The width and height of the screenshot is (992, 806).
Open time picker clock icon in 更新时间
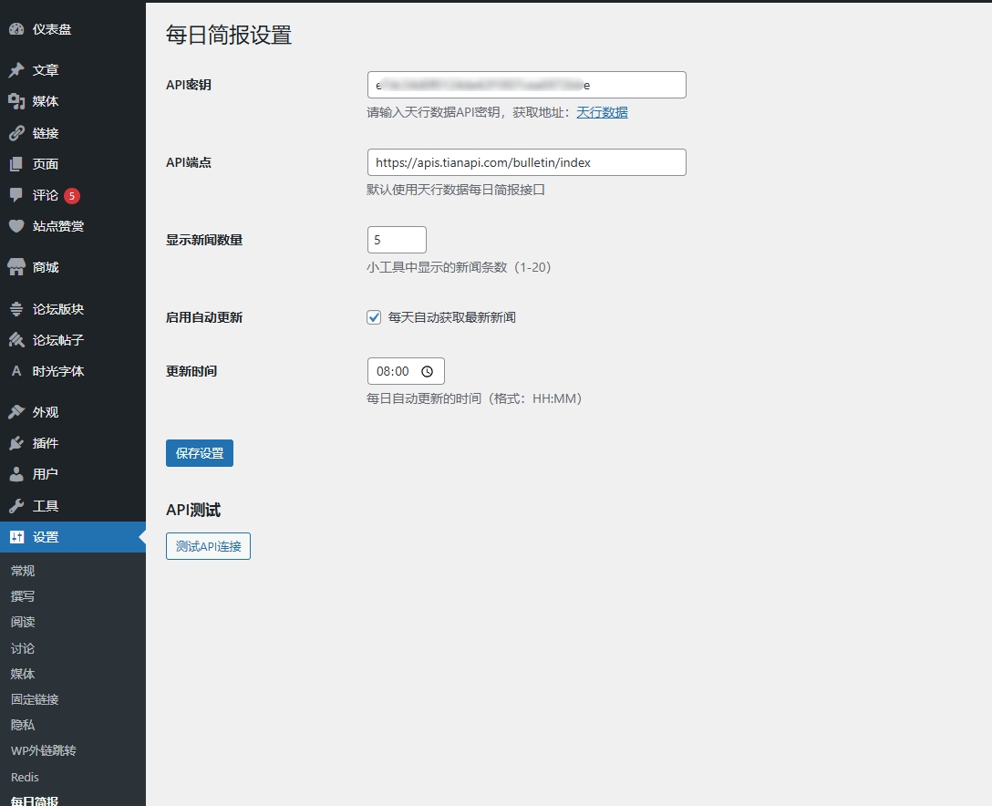point(427,371)
